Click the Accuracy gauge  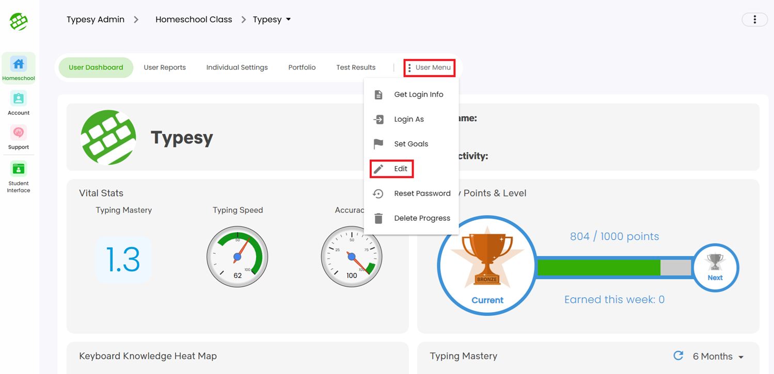point(352,256)
